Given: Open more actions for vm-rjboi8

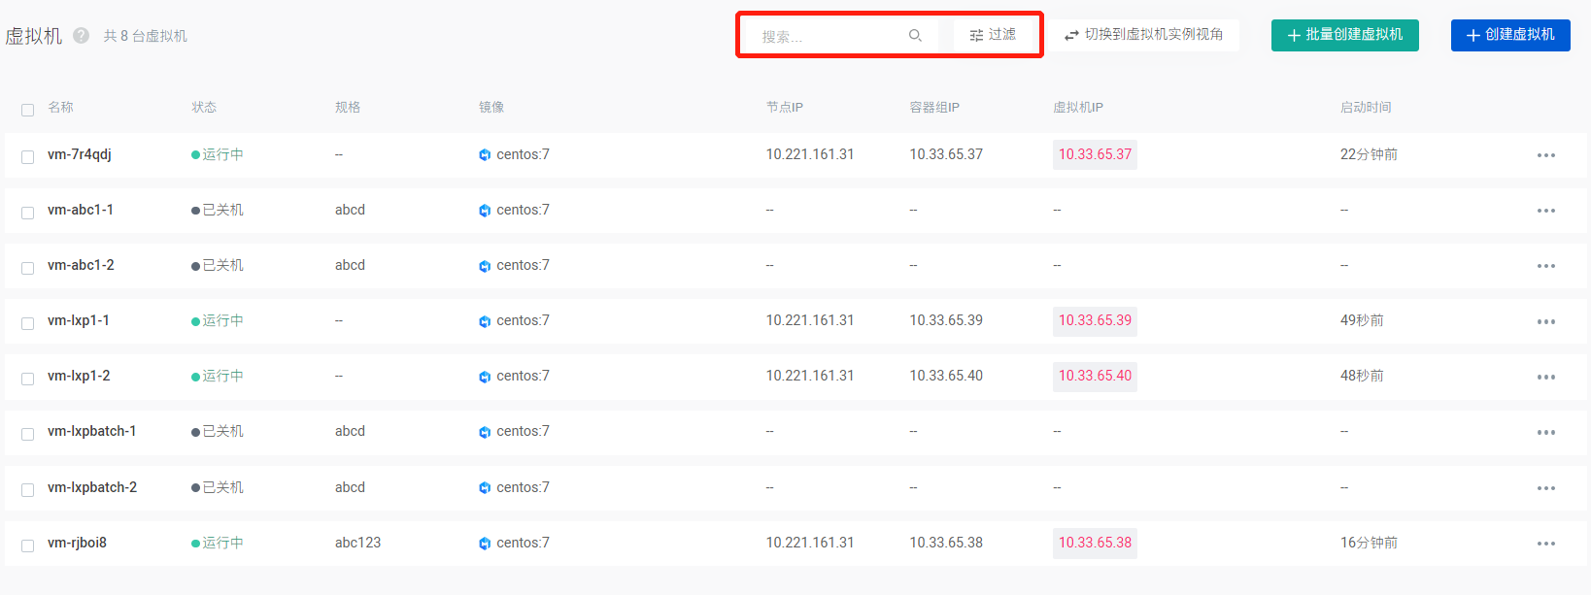Looking at the screenshot, I should 1545,544.
